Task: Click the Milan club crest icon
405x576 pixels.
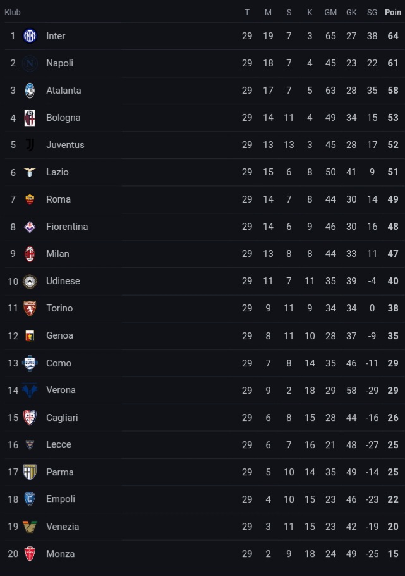Action: [30, 254]
